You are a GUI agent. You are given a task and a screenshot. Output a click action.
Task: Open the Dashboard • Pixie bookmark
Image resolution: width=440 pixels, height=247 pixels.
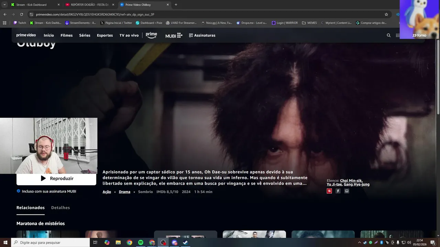(149, 23)
